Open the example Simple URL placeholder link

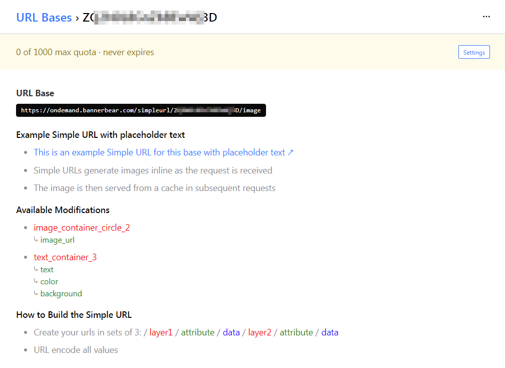pos(159,152)
